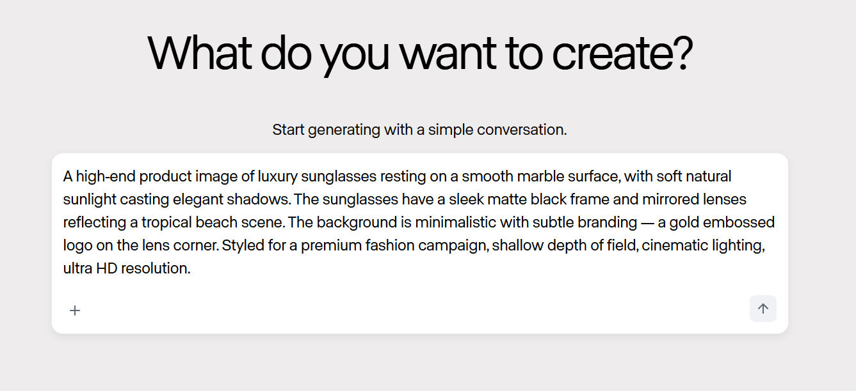
Task: Submit prompt with the up arrow button
Action: 763,309
